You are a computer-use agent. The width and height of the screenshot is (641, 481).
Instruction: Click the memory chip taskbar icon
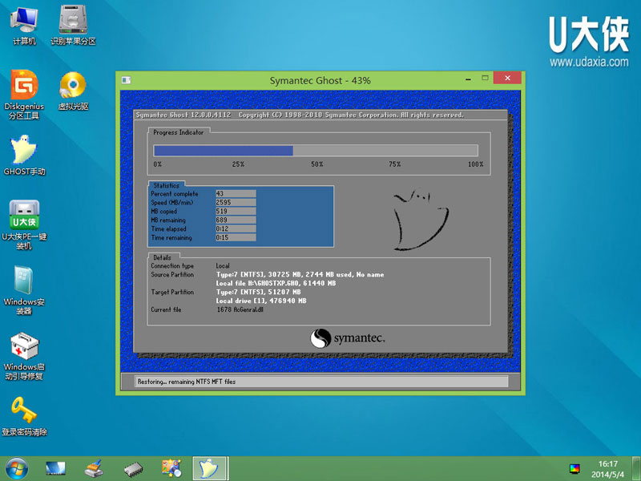click(x=132, y=468)
